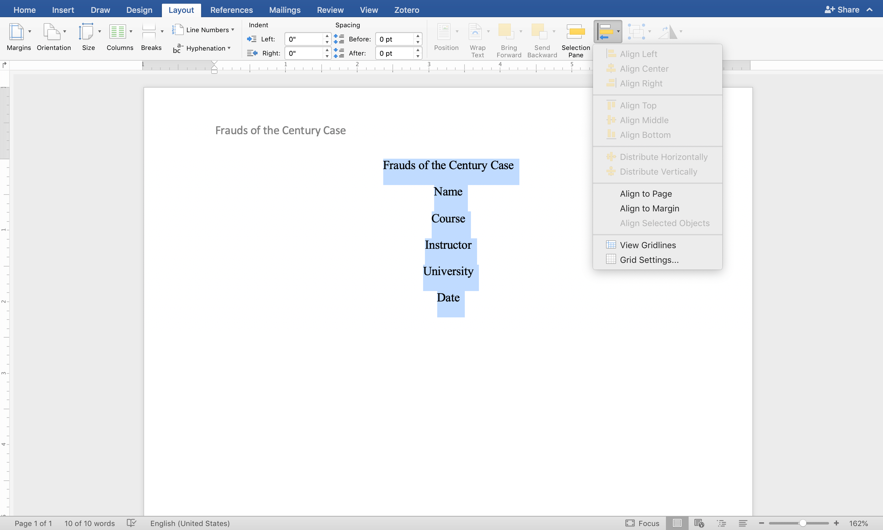This screenshot has height=530, width=883.
Task: Switch to the References tab
Action: tap(231, 10)
